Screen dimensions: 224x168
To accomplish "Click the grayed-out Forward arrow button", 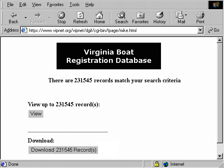I will point(38,18).
